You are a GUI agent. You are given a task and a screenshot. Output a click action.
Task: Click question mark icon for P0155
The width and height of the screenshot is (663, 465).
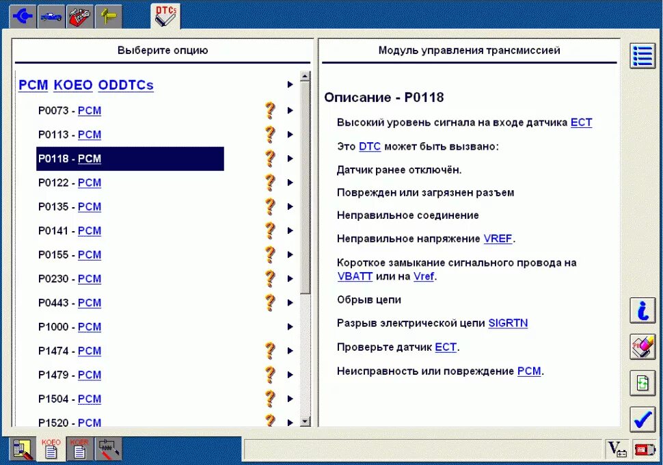click(x=270, y=254)
